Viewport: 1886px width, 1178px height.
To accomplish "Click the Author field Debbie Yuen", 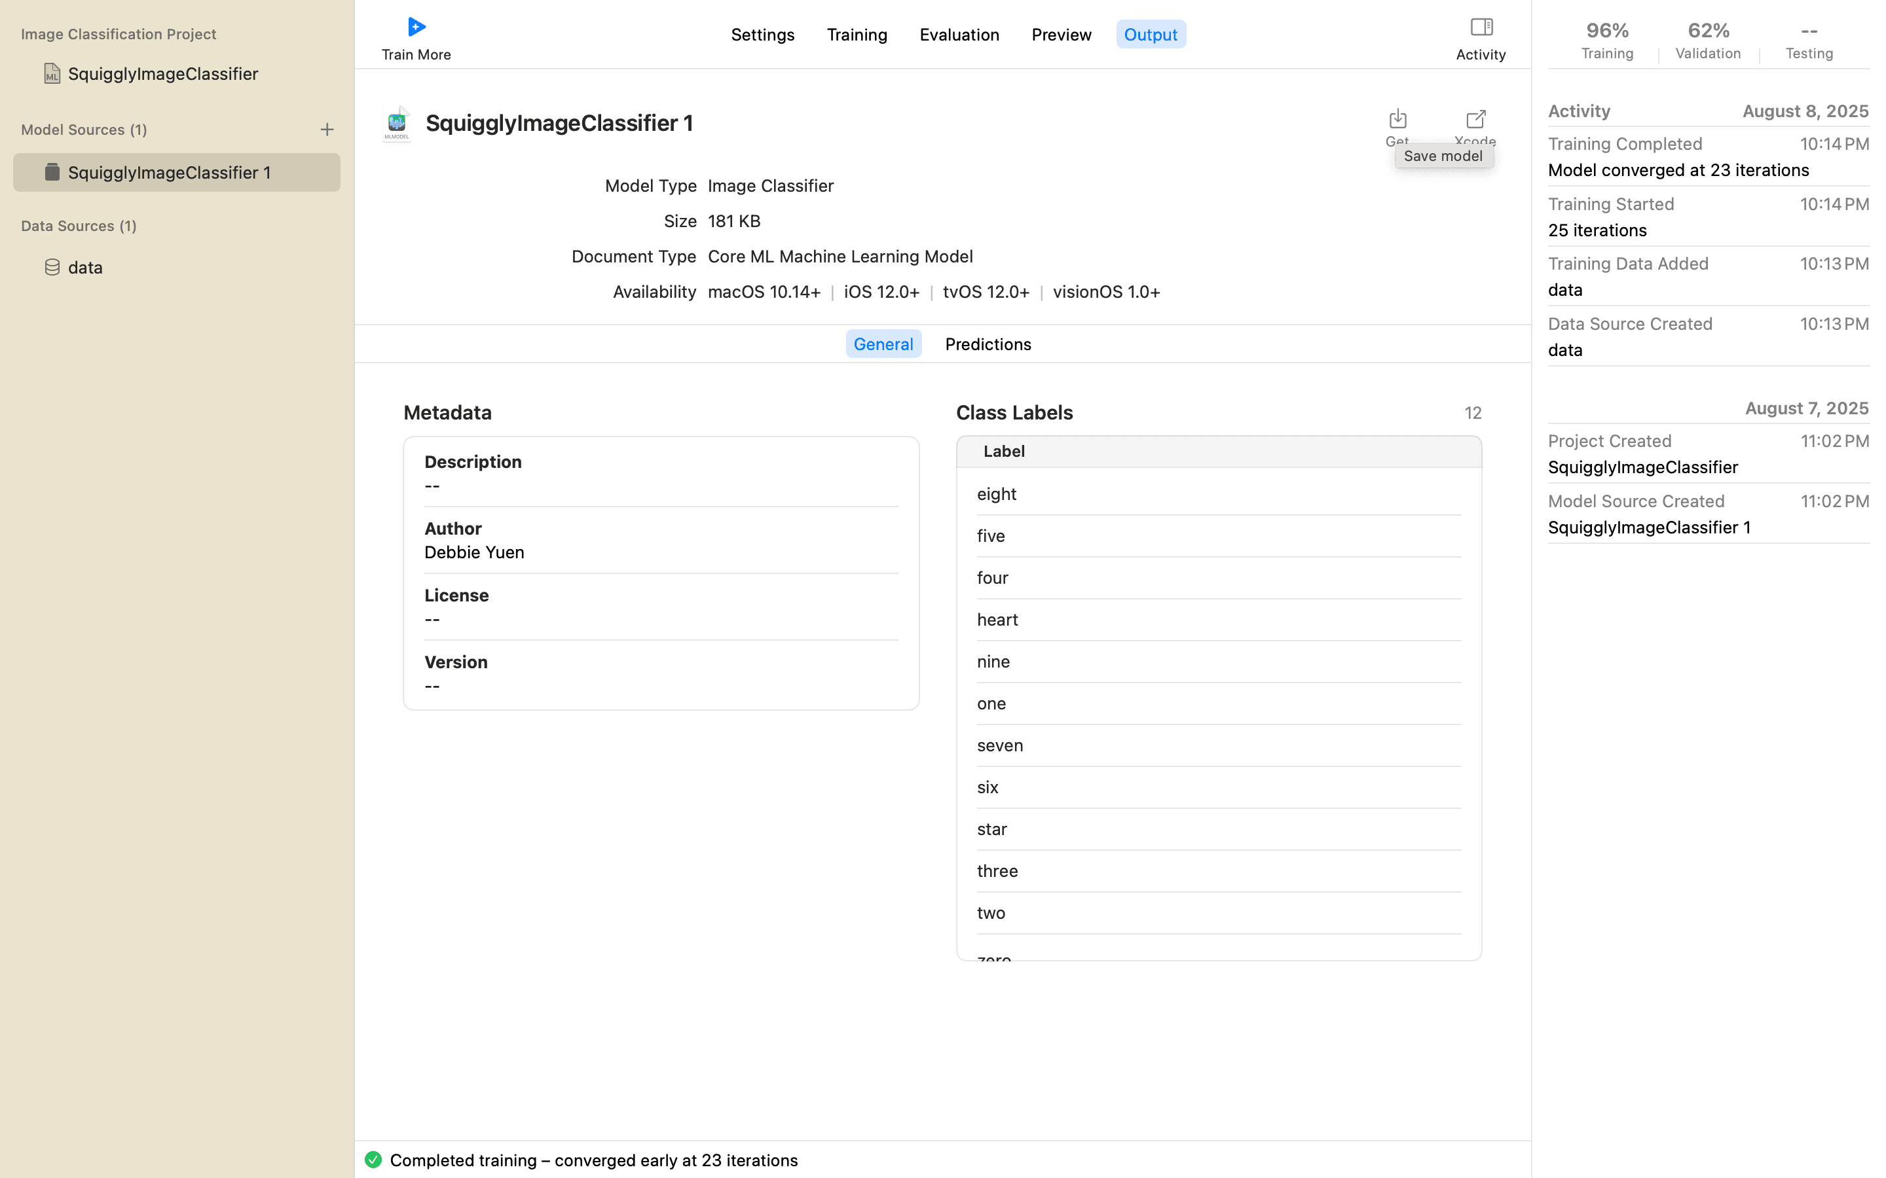I will [x=474, y=552].
